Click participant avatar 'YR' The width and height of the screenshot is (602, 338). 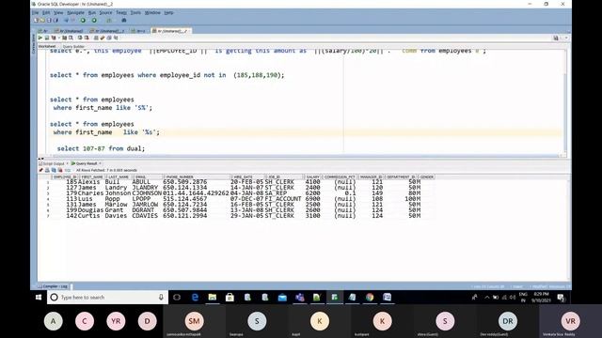coord(116,321)
